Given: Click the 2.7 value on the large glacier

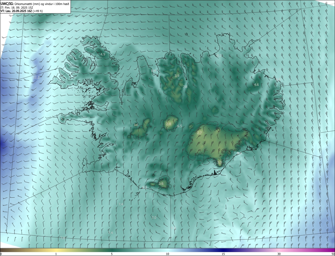Looking at the screenshot, I should click(199, 133).
